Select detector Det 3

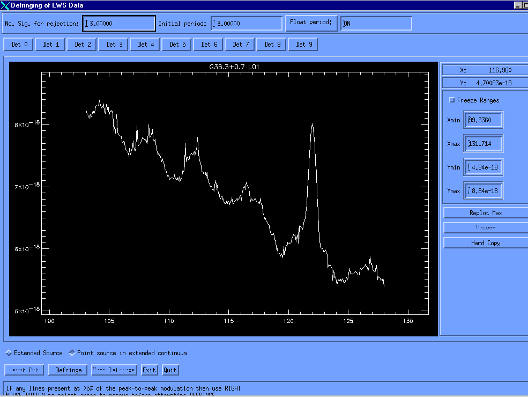[x=114, y=45]
